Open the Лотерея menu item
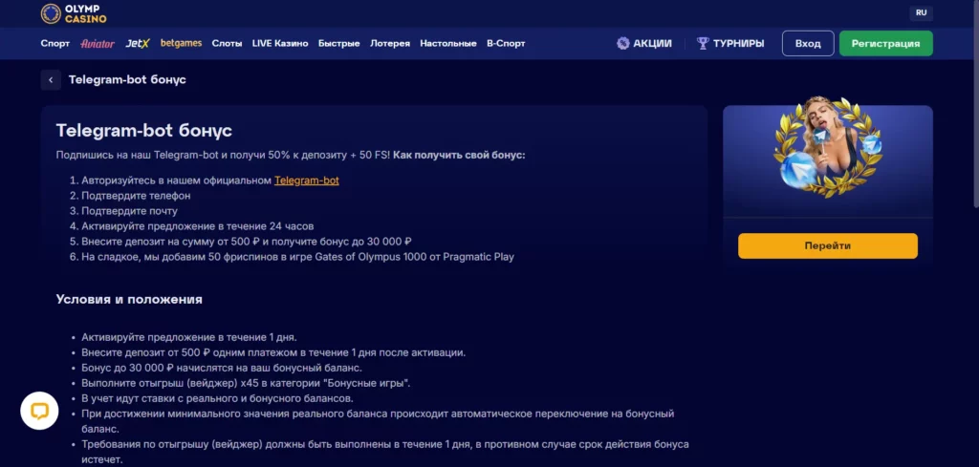The height and width of the screenshot is (467, 979). (x=390, y=44)
